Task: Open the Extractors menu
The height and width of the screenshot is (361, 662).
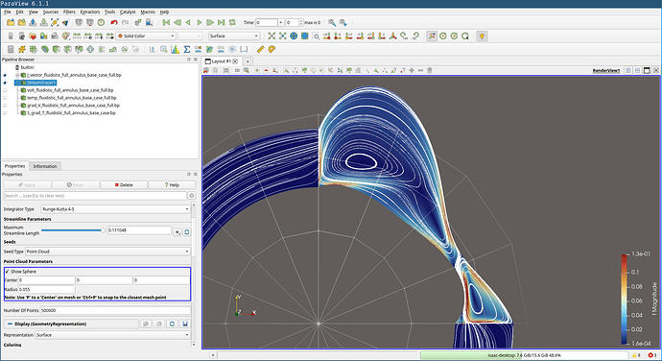Action: 90,12
